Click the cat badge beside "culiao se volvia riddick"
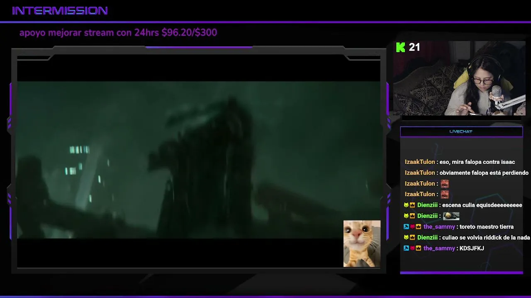The image size is (531, 298). 406,238
